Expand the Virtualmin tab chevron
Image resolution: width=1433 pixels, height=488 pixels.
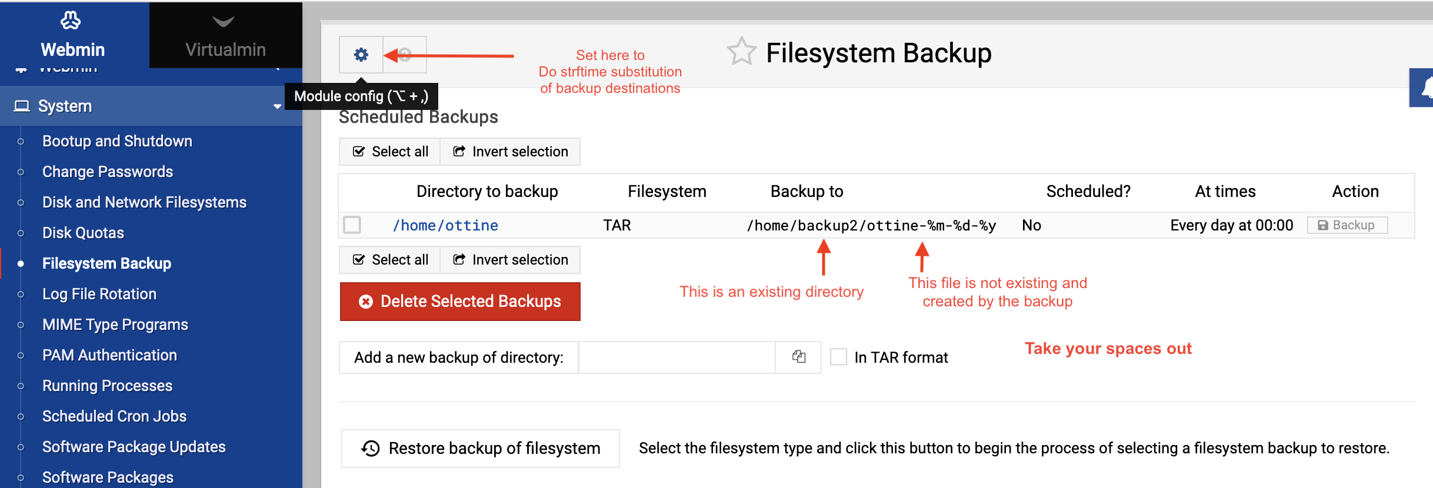click(x=224, y=22)
